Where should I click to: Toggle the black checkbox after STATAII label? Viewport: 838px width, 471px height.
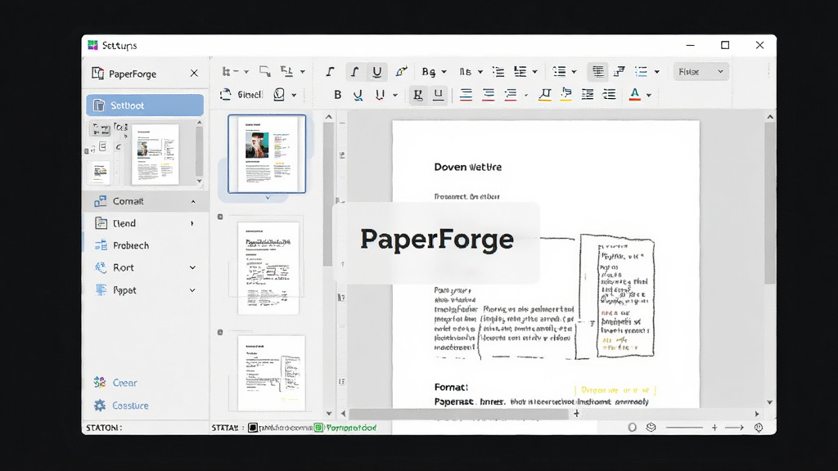[253, 427]
